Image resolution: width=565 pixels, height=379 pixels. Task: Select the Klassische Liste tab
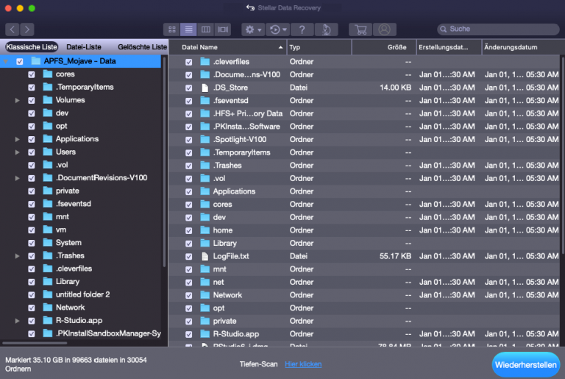tap(32, 47)
